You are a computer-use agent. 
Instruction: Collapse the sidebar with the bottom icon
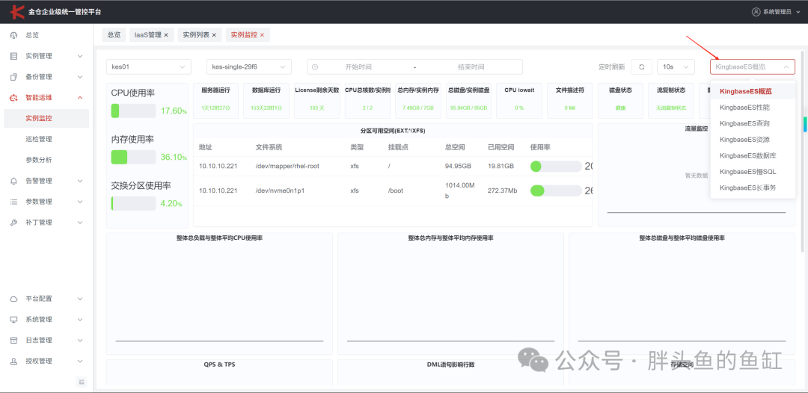click(x=82, y=382)
